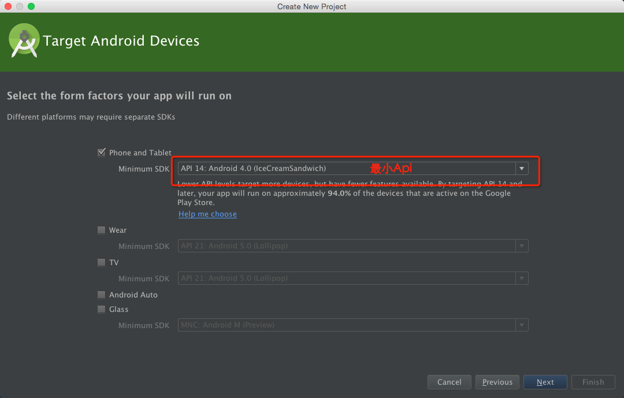Close the Create New Project window

[8, 6]
